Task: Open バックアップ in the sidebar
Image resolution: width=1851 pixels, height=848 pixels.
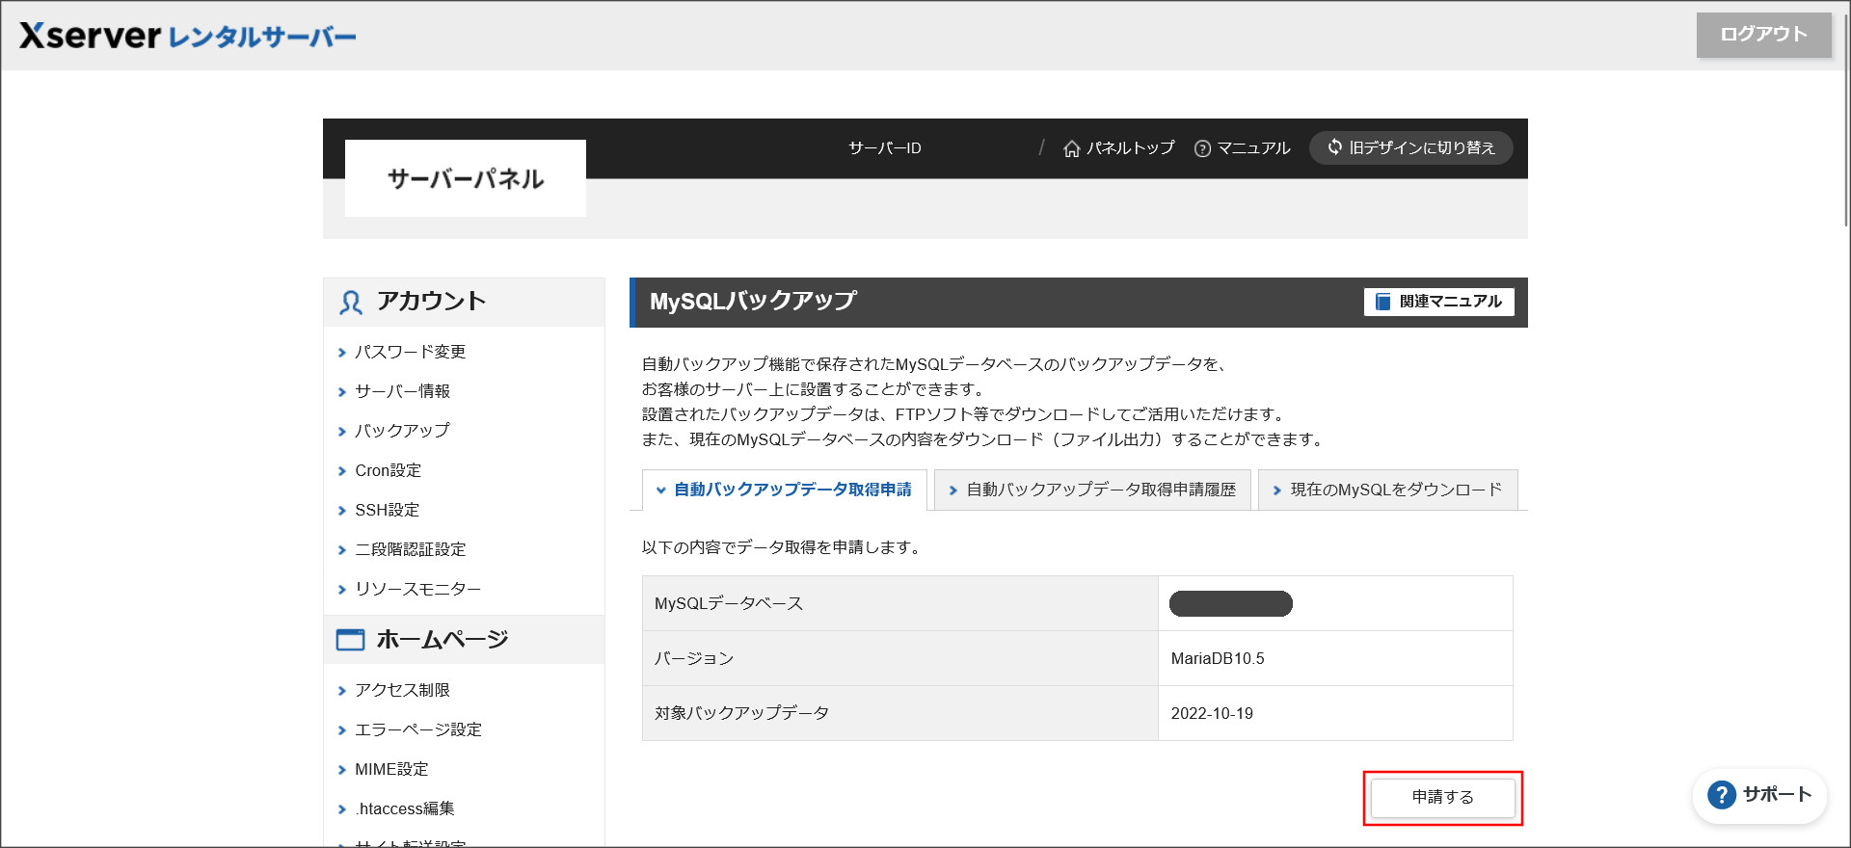Action: [x=402, y=431]
